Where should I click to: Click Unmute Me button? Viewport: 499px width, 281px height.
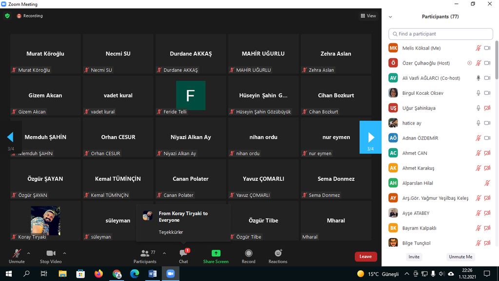pyautogui.click(x=461, y=257)
